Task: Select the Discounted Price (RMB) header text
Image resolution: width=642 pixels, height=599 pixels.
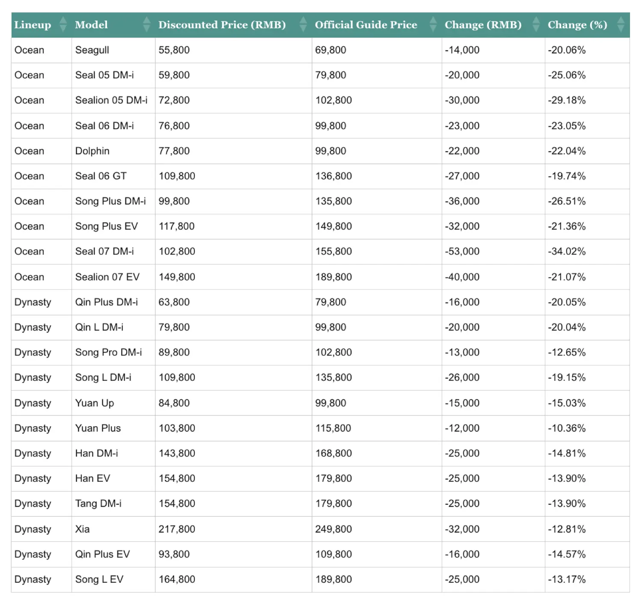Action: pos(222,25)
